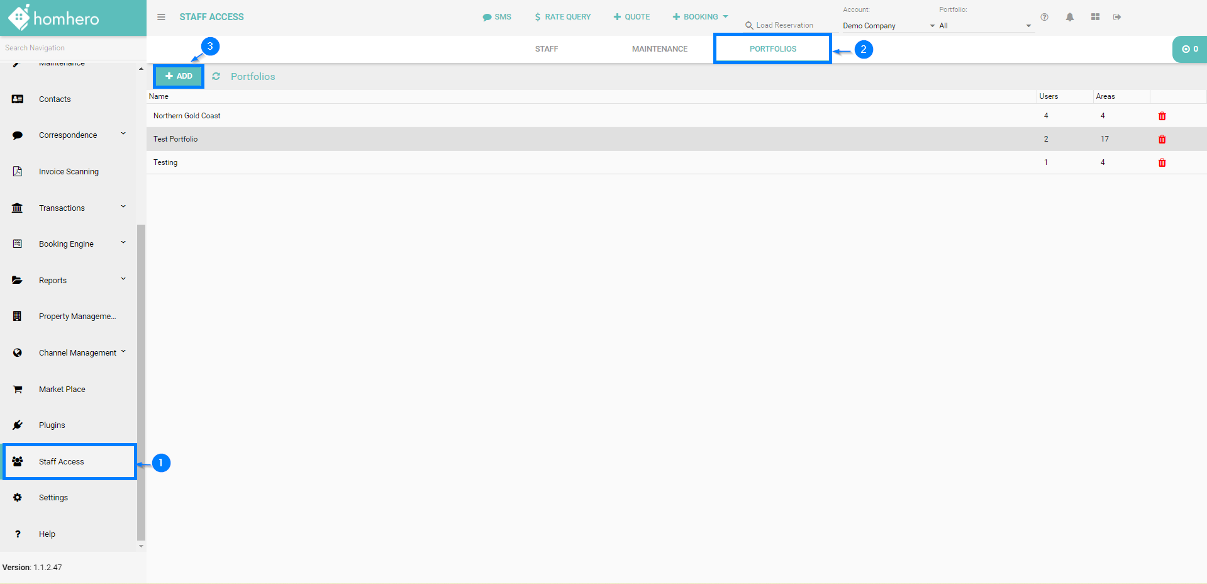Type in the Search Navigation field
The width and height of the screenshot is (1207, 584).
pyautogui.click(x=69, y=48)
